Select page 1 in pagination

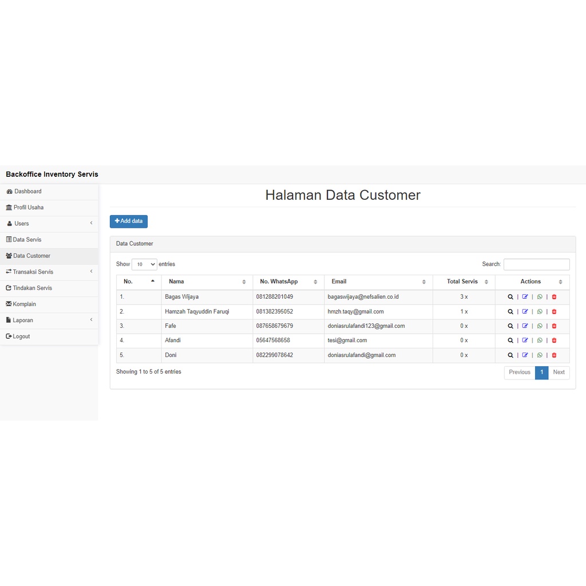(541, 372)
